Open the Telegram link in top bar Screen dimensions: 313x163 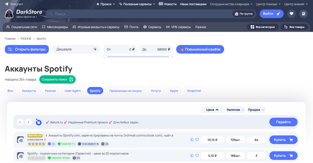14,4
